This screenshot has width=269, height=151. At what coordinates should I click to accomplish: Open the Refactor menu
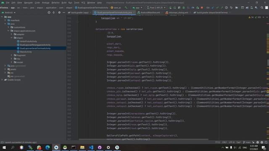click(55, 3)
